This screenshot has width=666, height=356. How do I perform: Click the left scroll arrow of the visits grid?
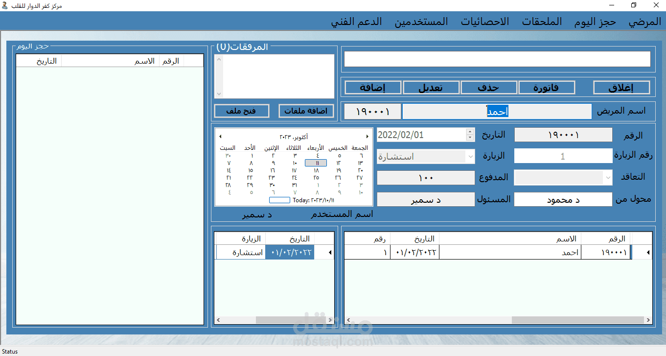click(219, 320)
